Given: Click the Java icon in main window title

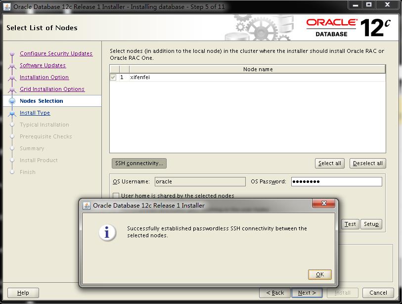Looking at the screenshot, I should click(x=7, y=6).
